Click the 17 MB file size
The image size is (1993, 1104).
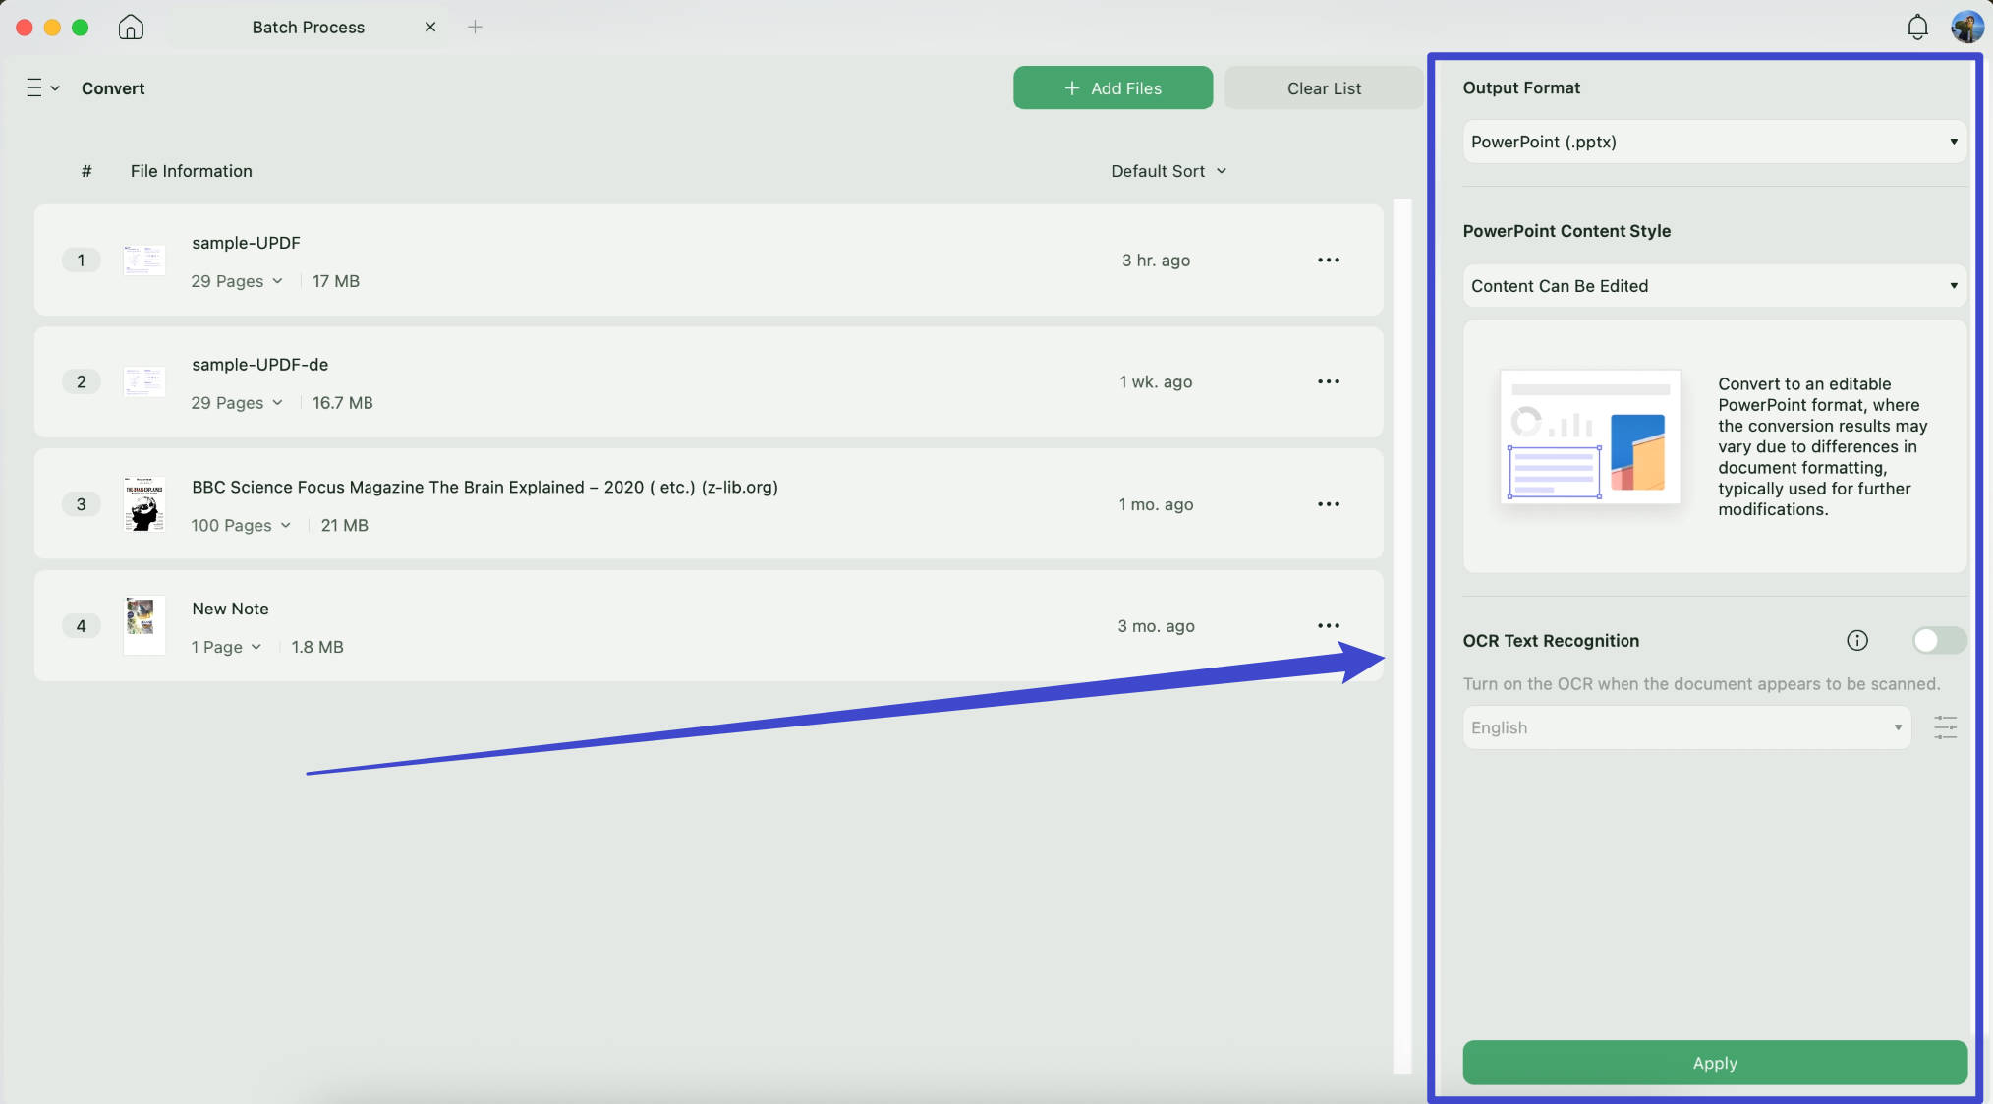(336, 281)
